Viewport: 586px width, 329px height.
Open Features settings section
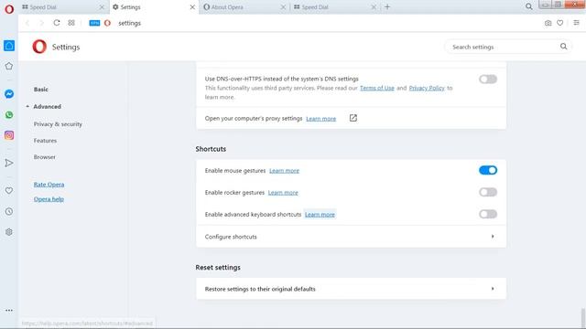[x=45, y=140]
